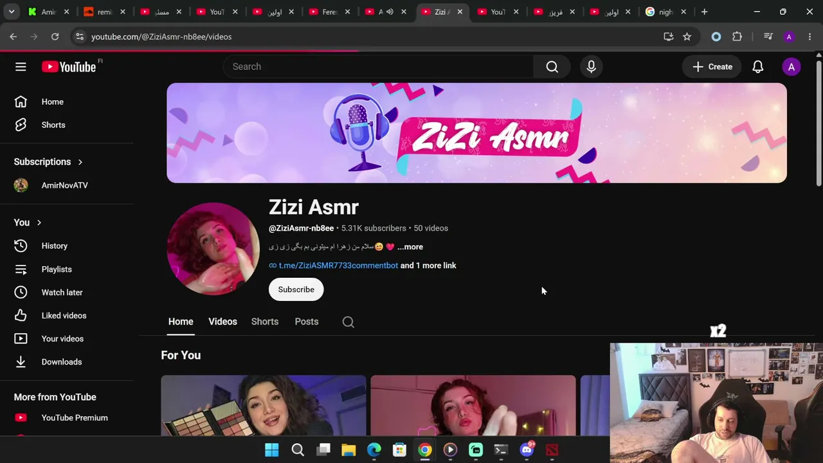This screenshot has width=823, height=463.
Task: Go back to the previous page
Action: 13,37
